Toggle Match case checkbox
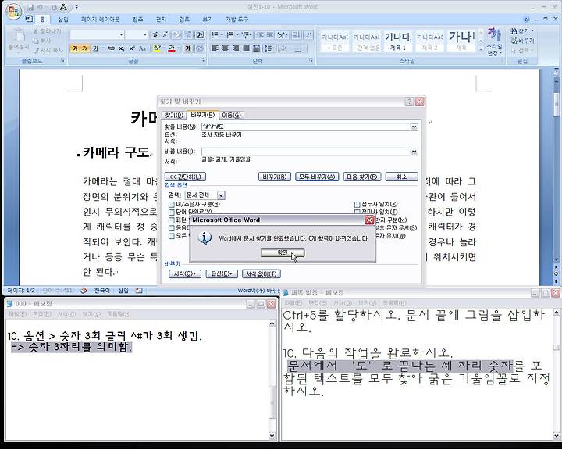Image resolution: width=562 pixels, height=450 pixels. [171, 204]
